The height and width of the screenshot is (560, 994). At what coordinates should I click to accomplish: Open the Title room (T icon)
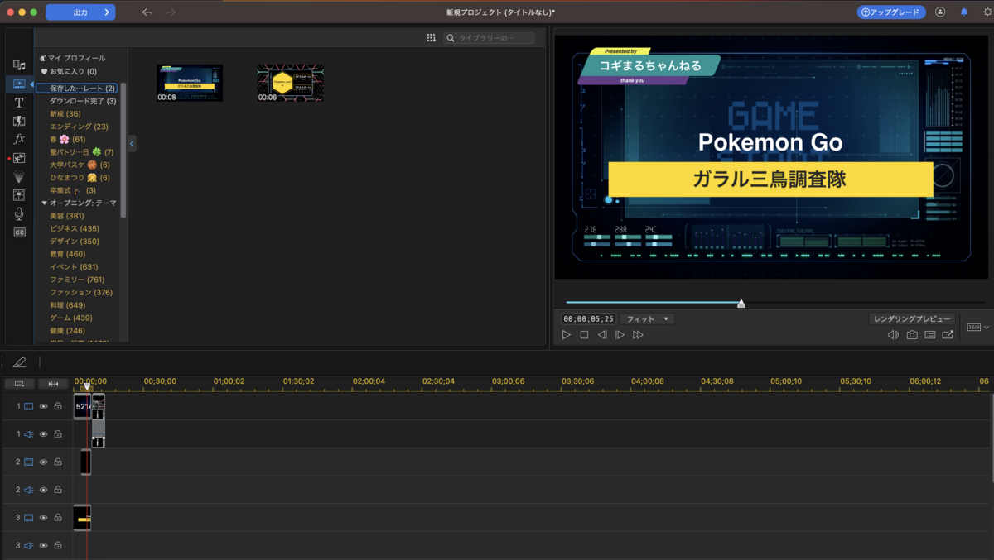pyautogui.click(x=19, y=103)
